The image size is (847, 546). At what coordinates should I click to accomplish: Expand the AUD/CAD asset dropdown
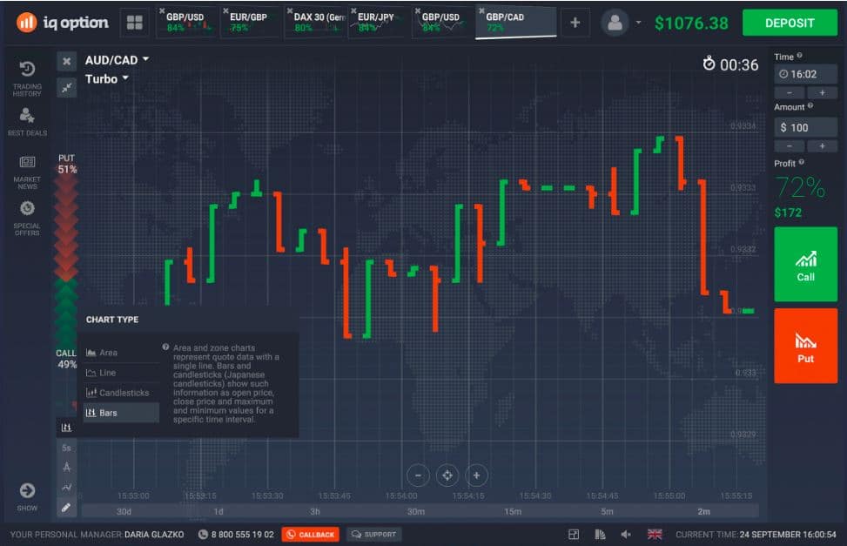(118, 60)
